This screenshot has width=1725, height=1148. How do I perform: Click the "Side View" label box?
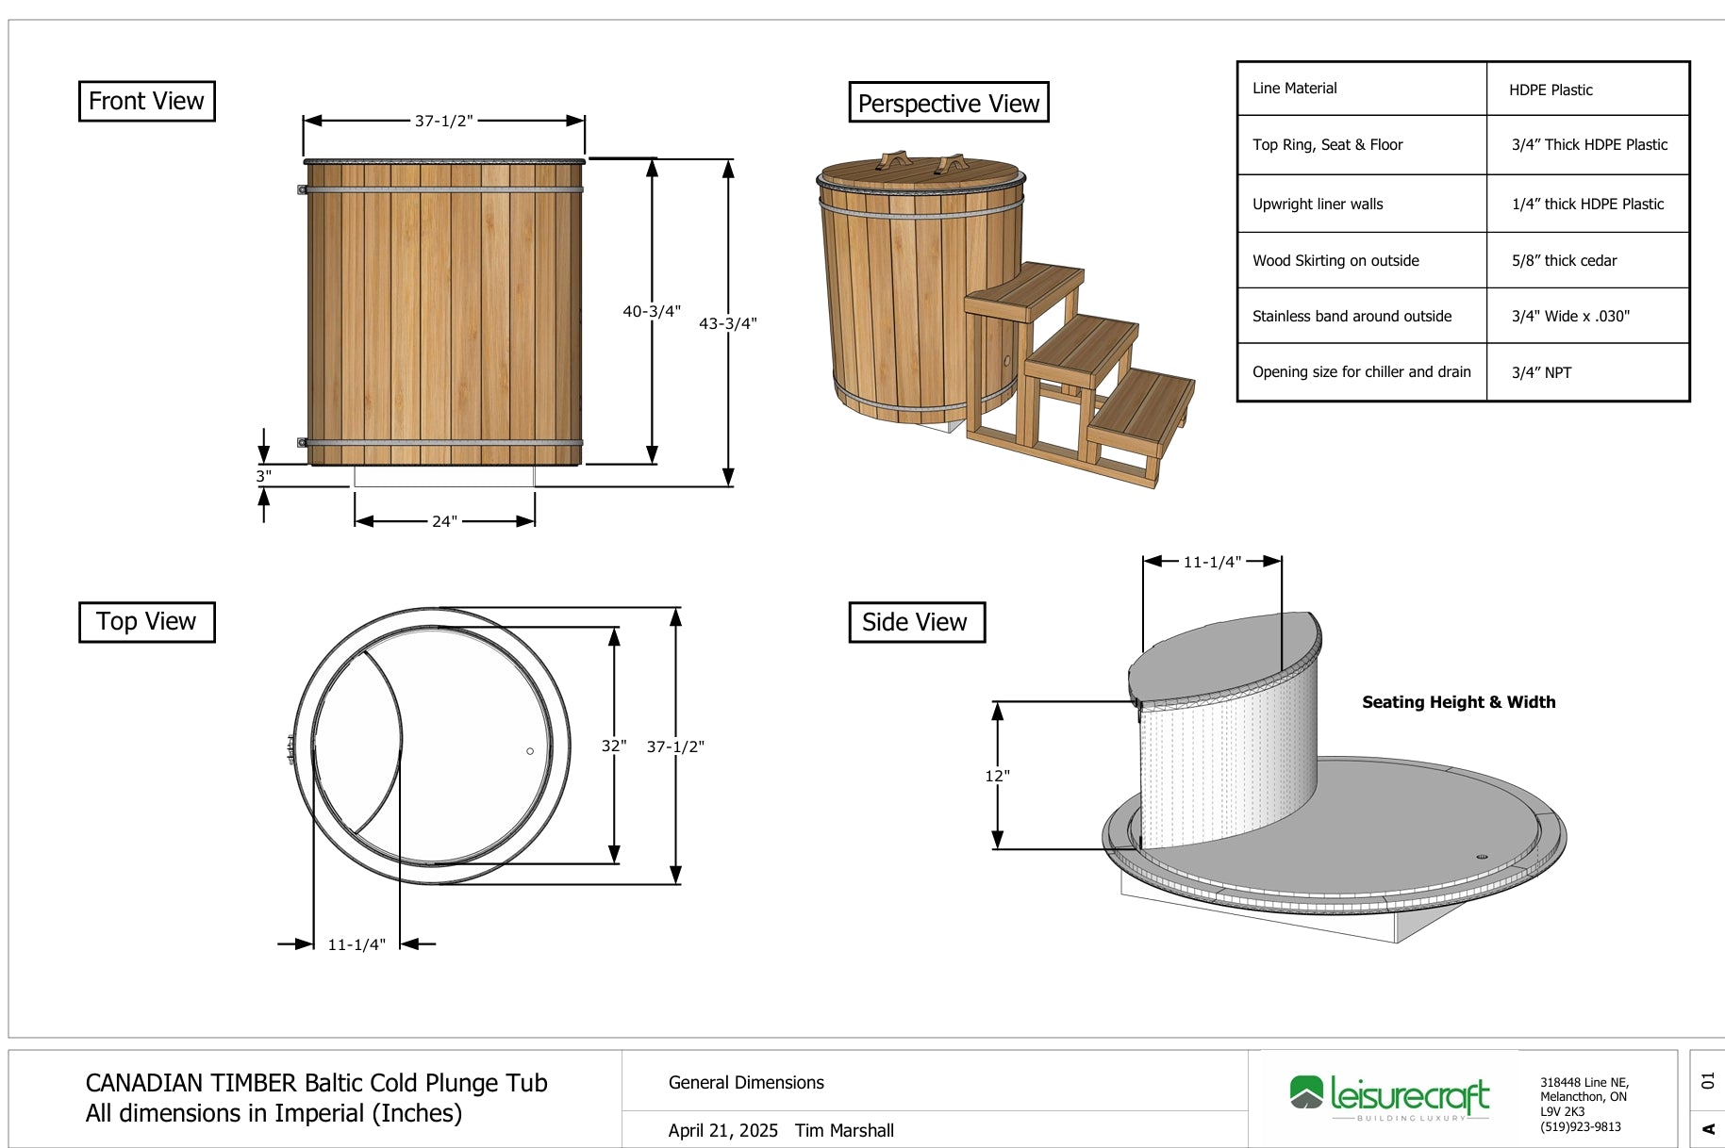pyautogui.click(x=917, y=622)
